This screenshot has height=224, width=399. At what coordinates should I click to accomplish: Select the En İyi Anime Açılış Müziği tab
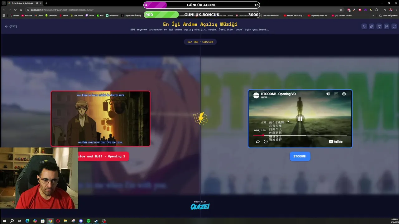click(25, 3)
